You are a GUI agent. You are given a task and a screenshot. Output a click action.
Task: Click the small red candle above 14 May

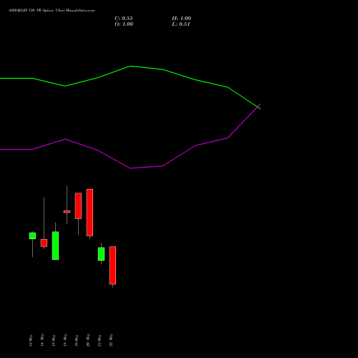click(x=44, y=243)
